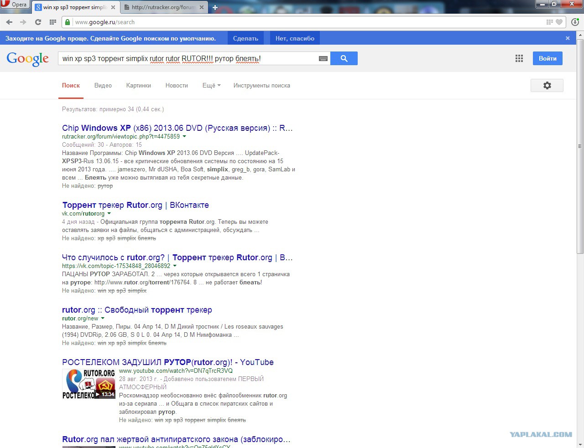Dismiss the blue Google promo bar

pyautogui.click(x=568, y=38)
